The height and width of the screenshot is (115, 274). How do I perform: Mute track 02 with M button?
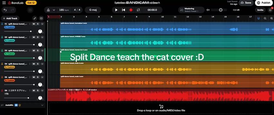click(x=34, y=37)
